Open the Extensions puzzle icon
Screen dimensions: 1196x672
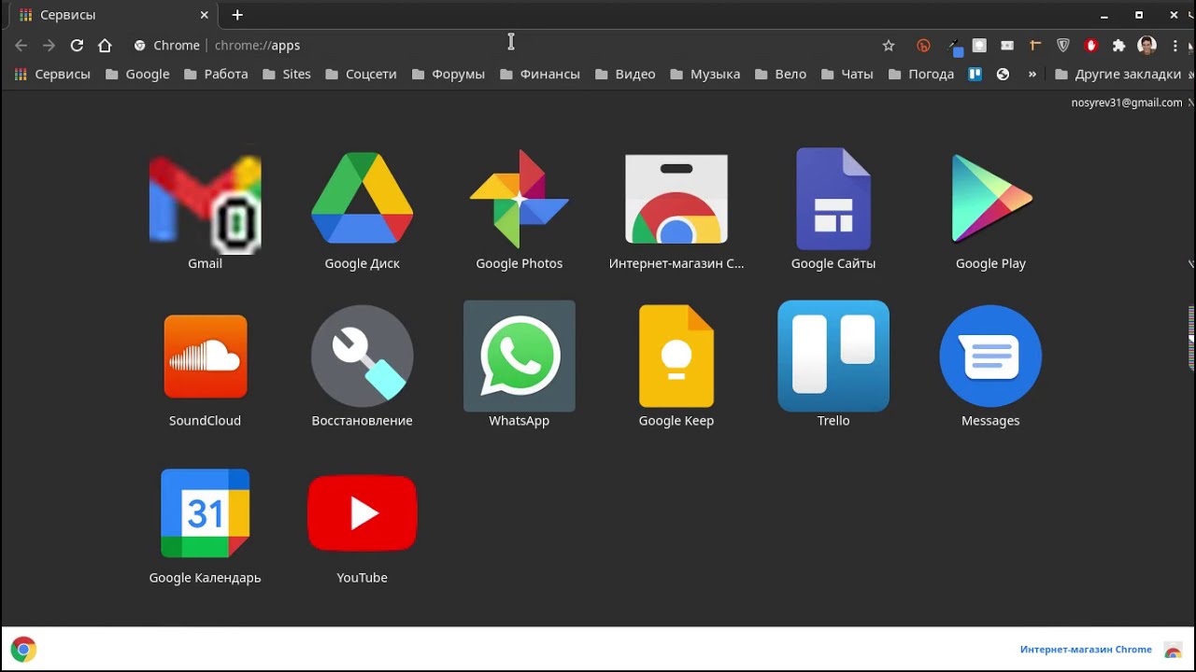point(1118,45)
